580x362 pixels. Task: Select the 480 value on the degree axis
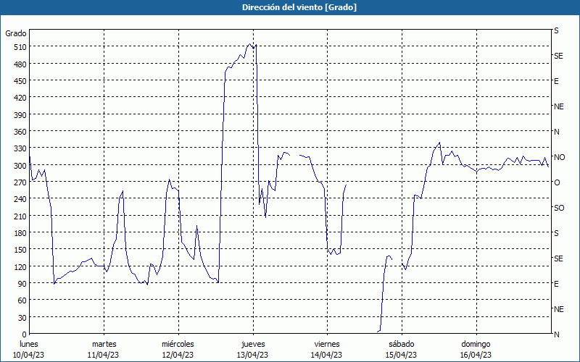[20, 64]
